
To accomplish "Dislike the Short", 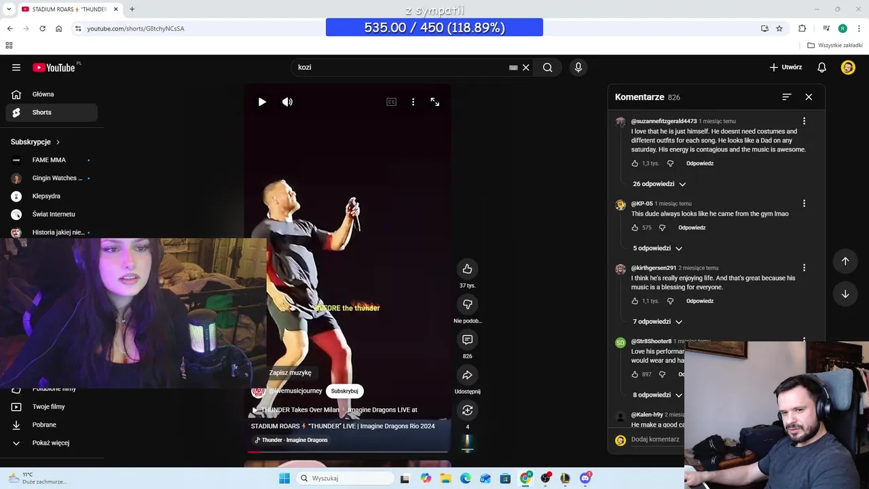I will point(467,304).
